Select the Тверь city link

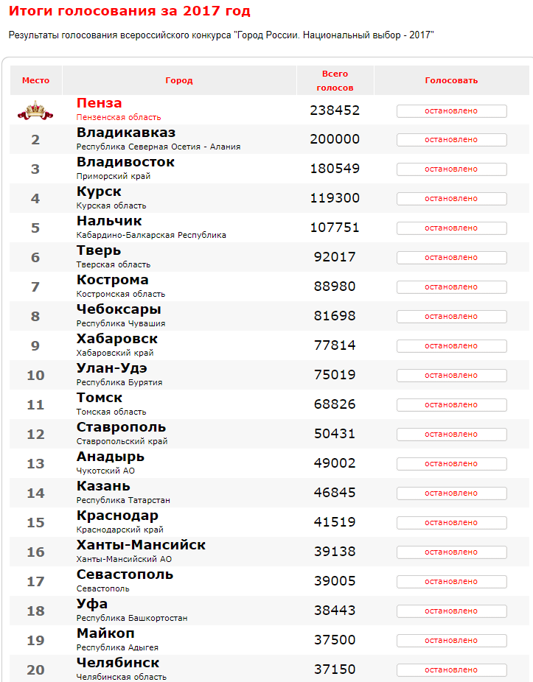pos(99,251)
